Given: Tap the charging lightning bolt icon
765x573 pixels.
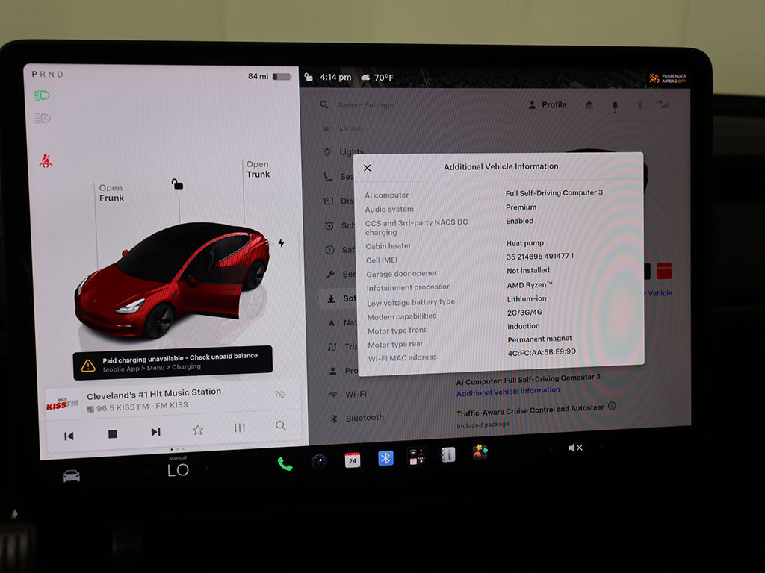Looking at the screenshot, I should 281,242.
